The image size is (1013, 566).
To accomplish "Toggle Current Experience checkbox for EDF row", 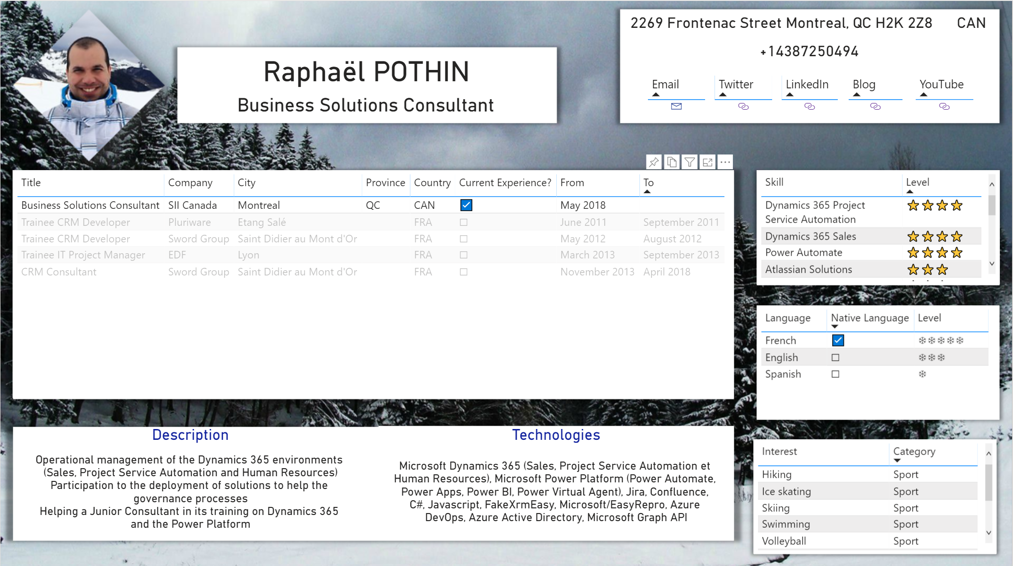I will pyautogui.click(x=464, y=255).
